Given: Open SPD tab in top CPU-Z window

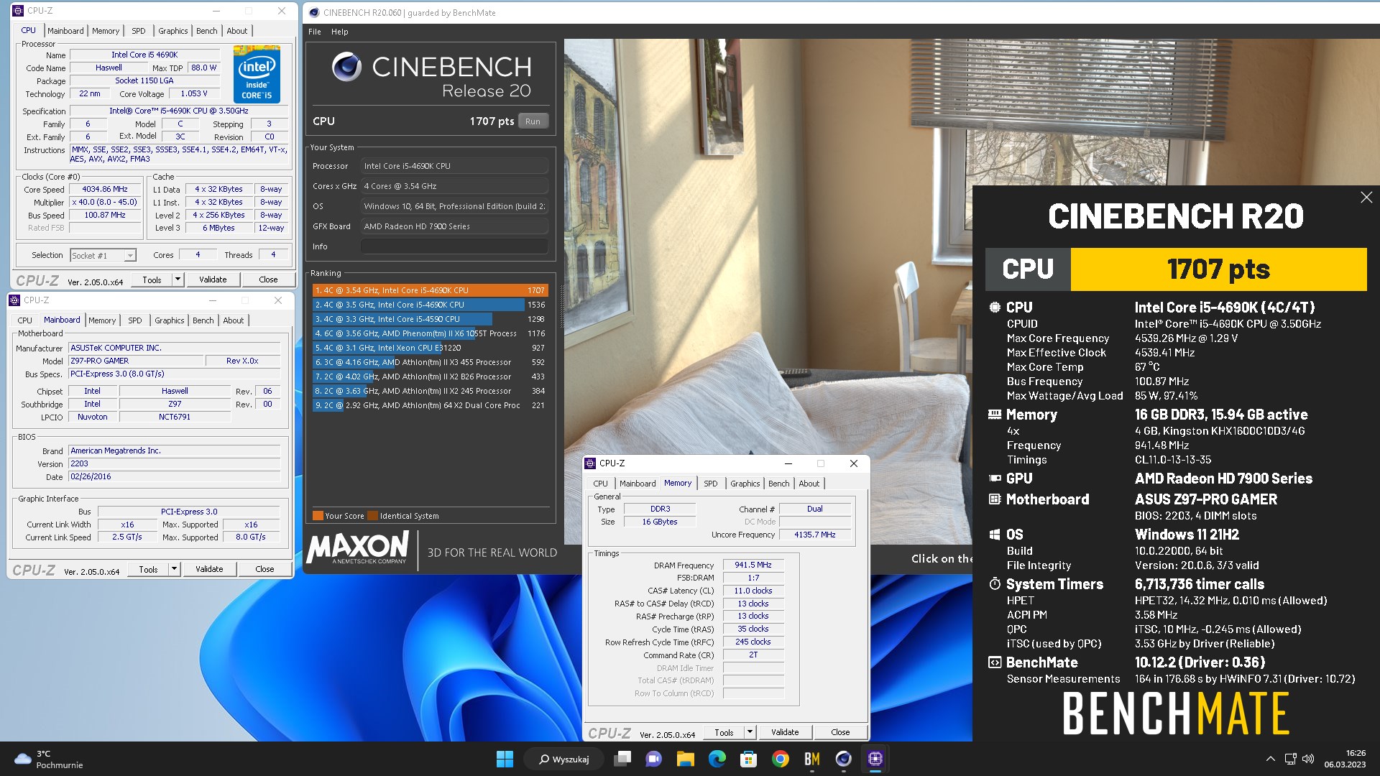Looking at the screenshot, I should click(139, 31).
